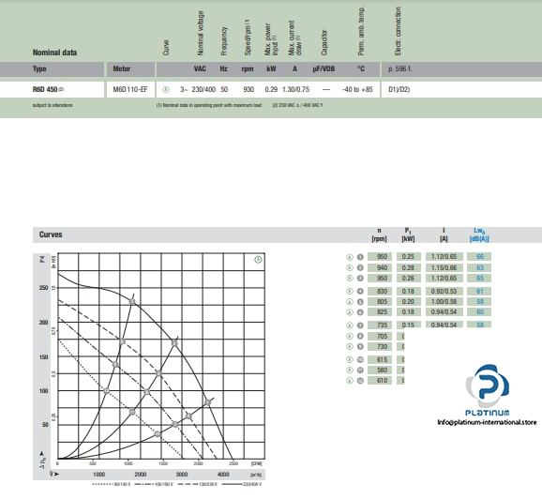The image size is (542, 499).
Task: Click the 230/400 nominal voltage value
Action: (x=203, y=89)
